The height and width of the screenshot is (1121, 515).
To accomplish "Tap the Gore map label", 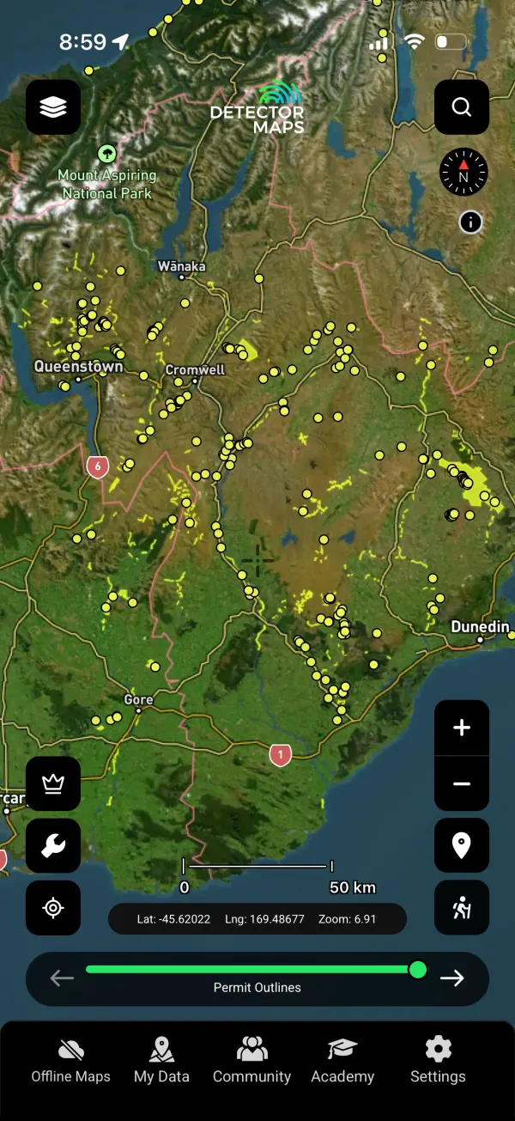I will point(138,699).
